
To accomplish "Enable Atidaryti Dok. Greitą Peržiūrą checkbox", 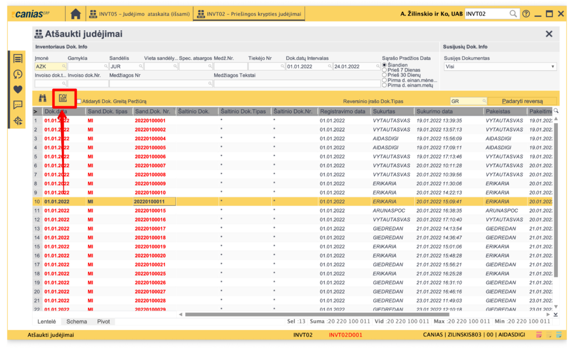I will click(x=79, y=101).
